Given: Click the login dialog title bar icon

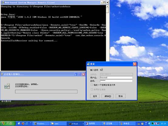Looking at the screenshot, I should pyautogui.click(x=88, y=64).
